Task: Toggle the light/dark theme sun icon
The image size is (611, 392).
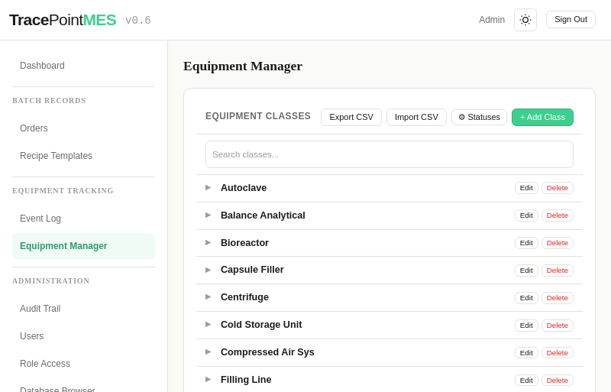Action: [525, 20]
